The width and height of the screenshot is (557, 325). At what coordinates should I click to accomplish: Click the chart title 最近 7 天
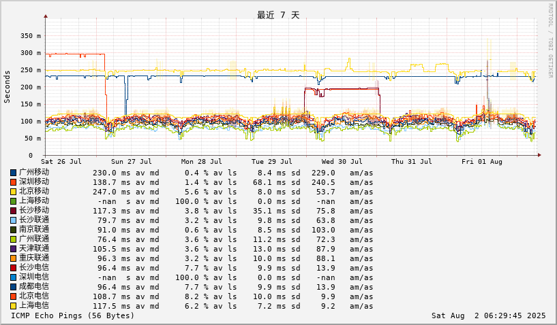[278, 15]
